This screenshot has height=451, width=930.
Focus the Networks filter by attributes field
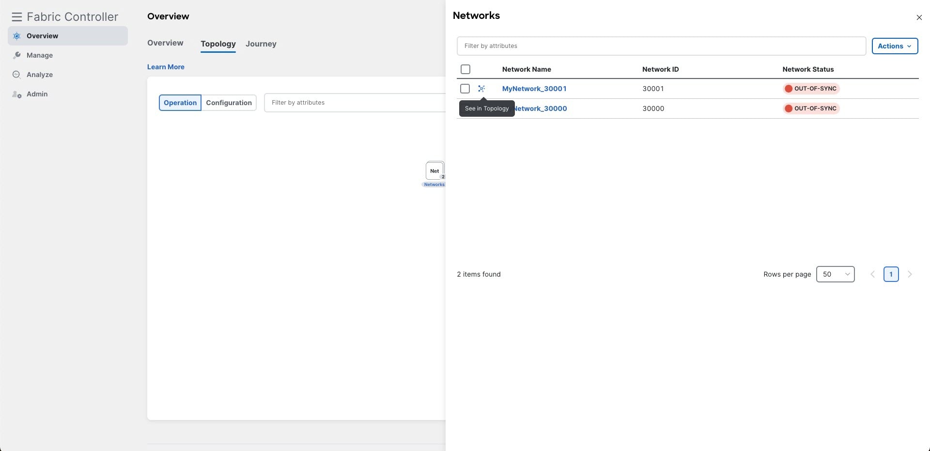(661, 46)
